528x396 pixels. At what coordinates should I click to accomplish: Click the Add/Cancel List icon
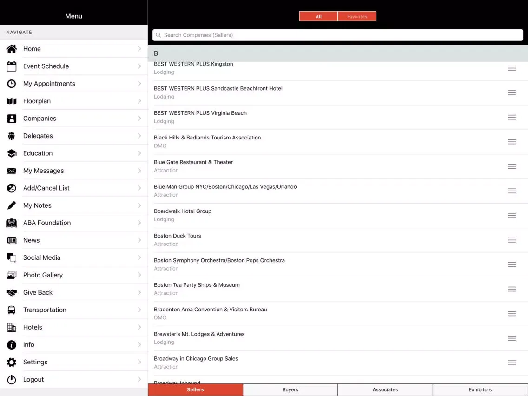pos(12,188)
